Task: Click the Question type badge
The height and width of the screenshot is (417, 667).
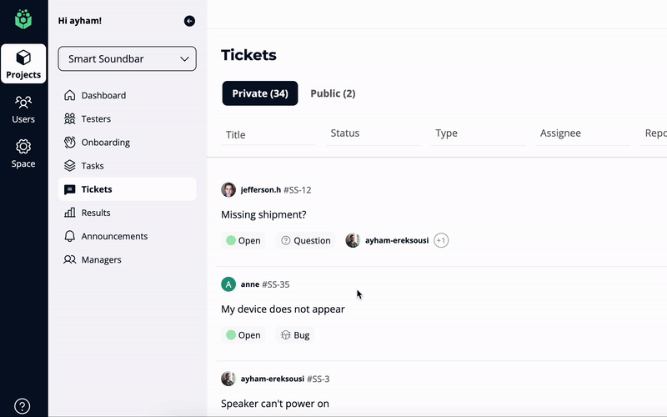Action: click(305, 240)
